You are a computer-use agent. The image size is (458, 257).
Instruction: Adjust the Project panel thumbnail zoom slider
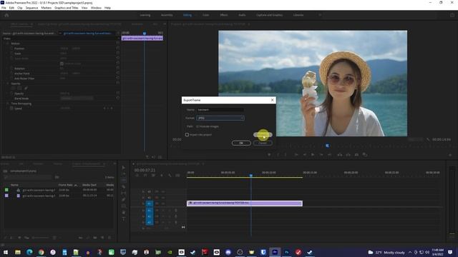pyautogui.click(x=41, y=238)
